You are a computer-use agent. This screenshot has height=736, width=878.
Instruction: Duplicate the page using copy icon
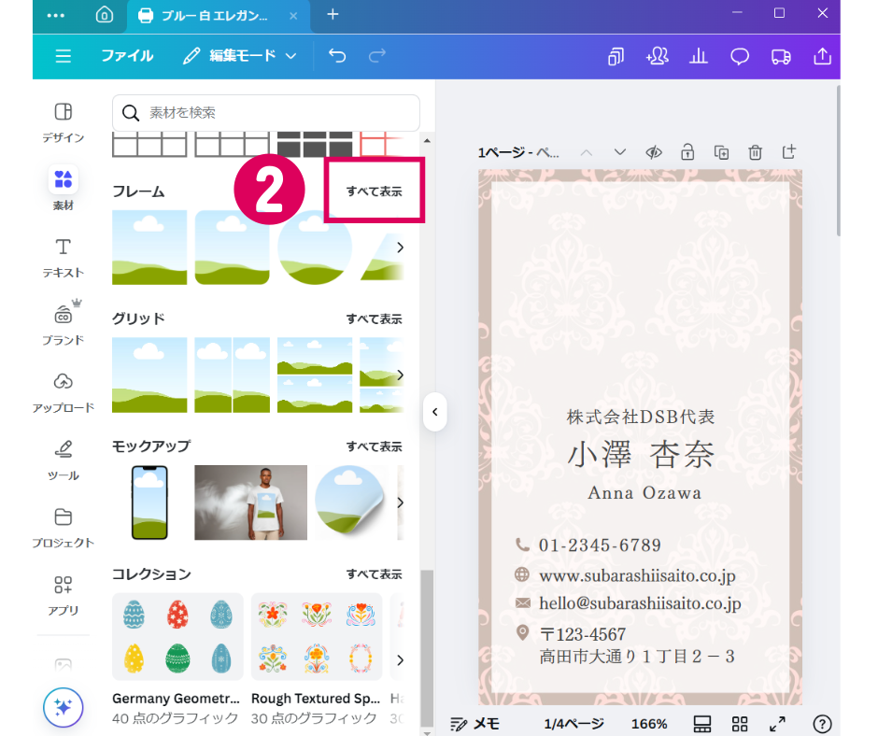pos(721,152)
